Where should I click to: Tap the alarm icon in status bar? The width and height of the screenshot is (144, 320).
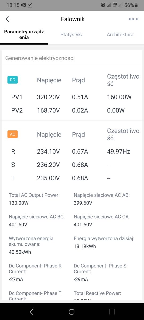(x=103, y=5)
